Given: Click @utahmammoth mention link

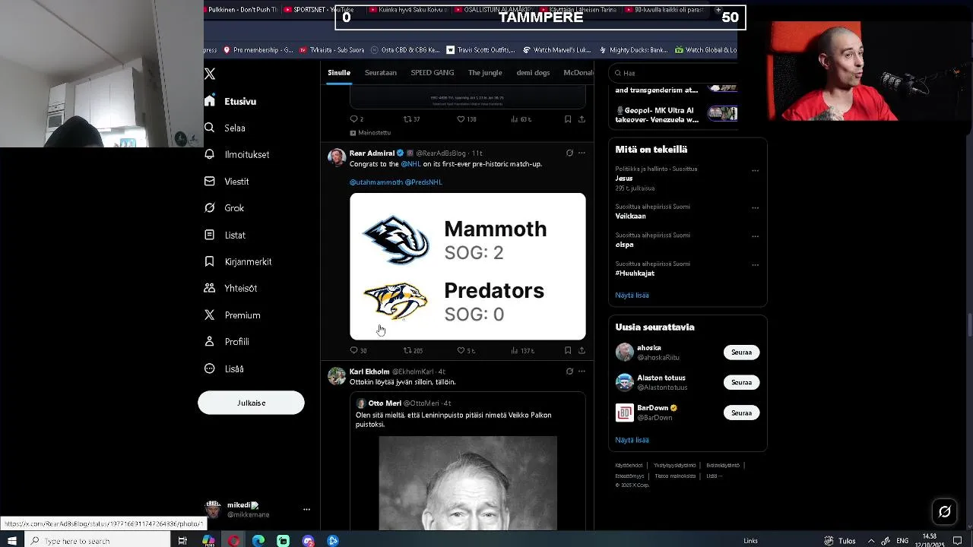Looking at the screenshot, I should (376, 182).
